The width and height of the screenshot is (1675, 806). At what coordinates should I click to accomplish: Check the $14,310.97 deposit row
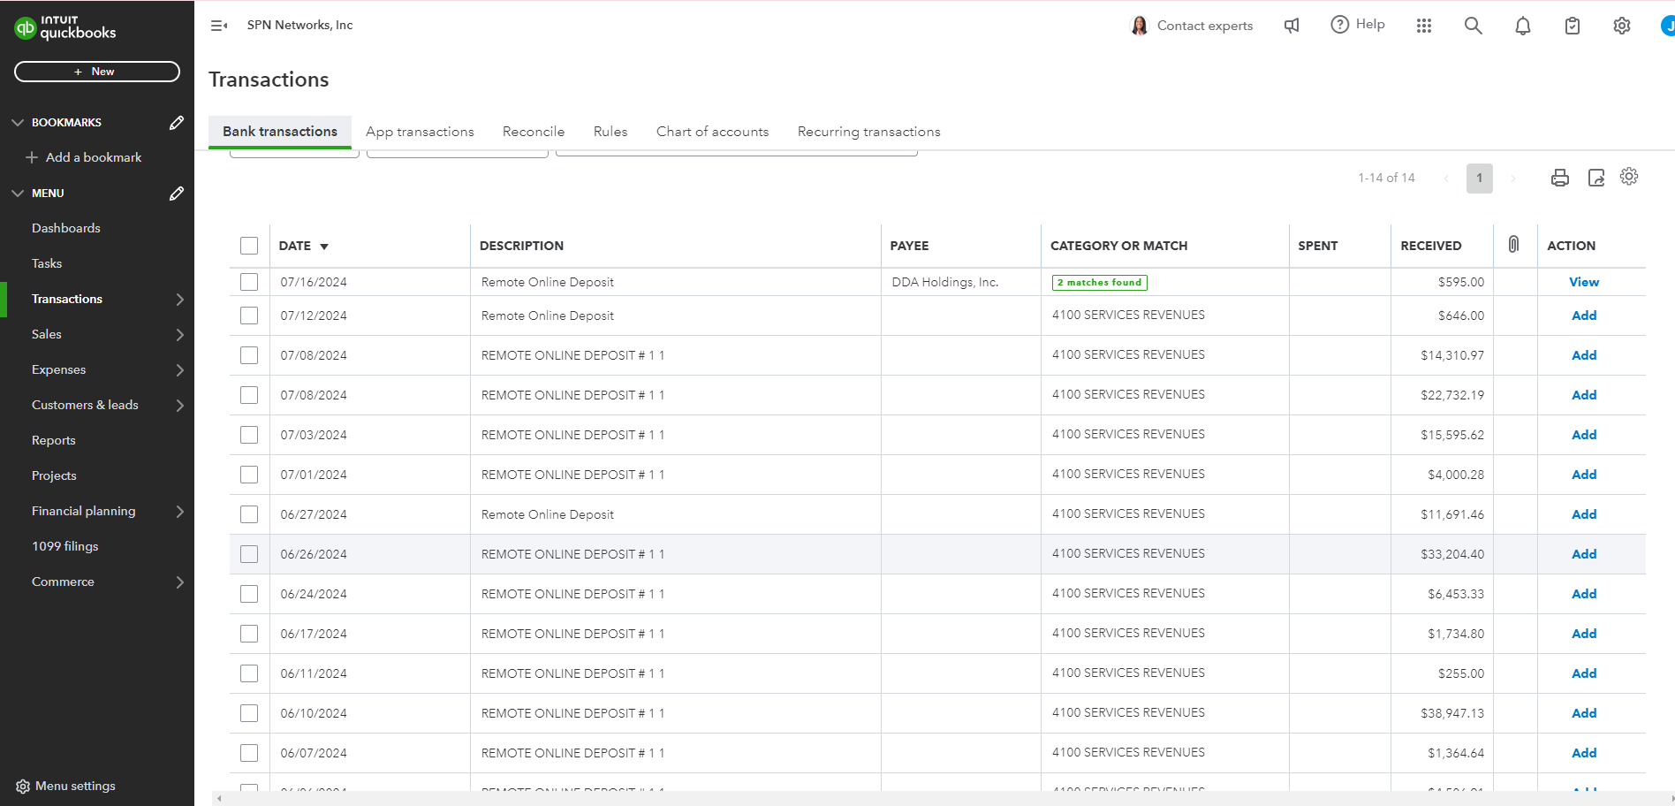click(249, 355)
